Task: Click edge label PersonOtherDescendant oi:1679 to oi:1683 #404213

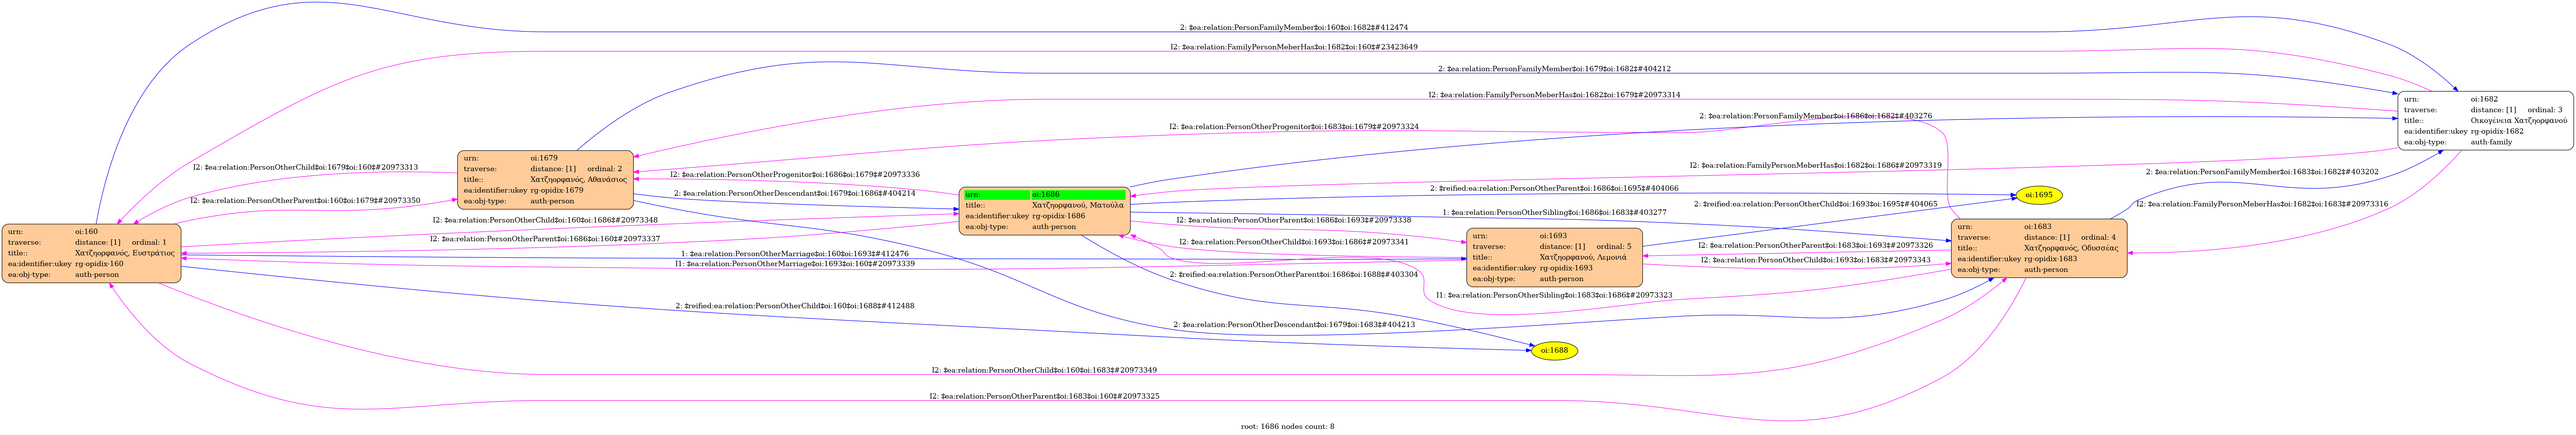Action: click(1293, 325)
